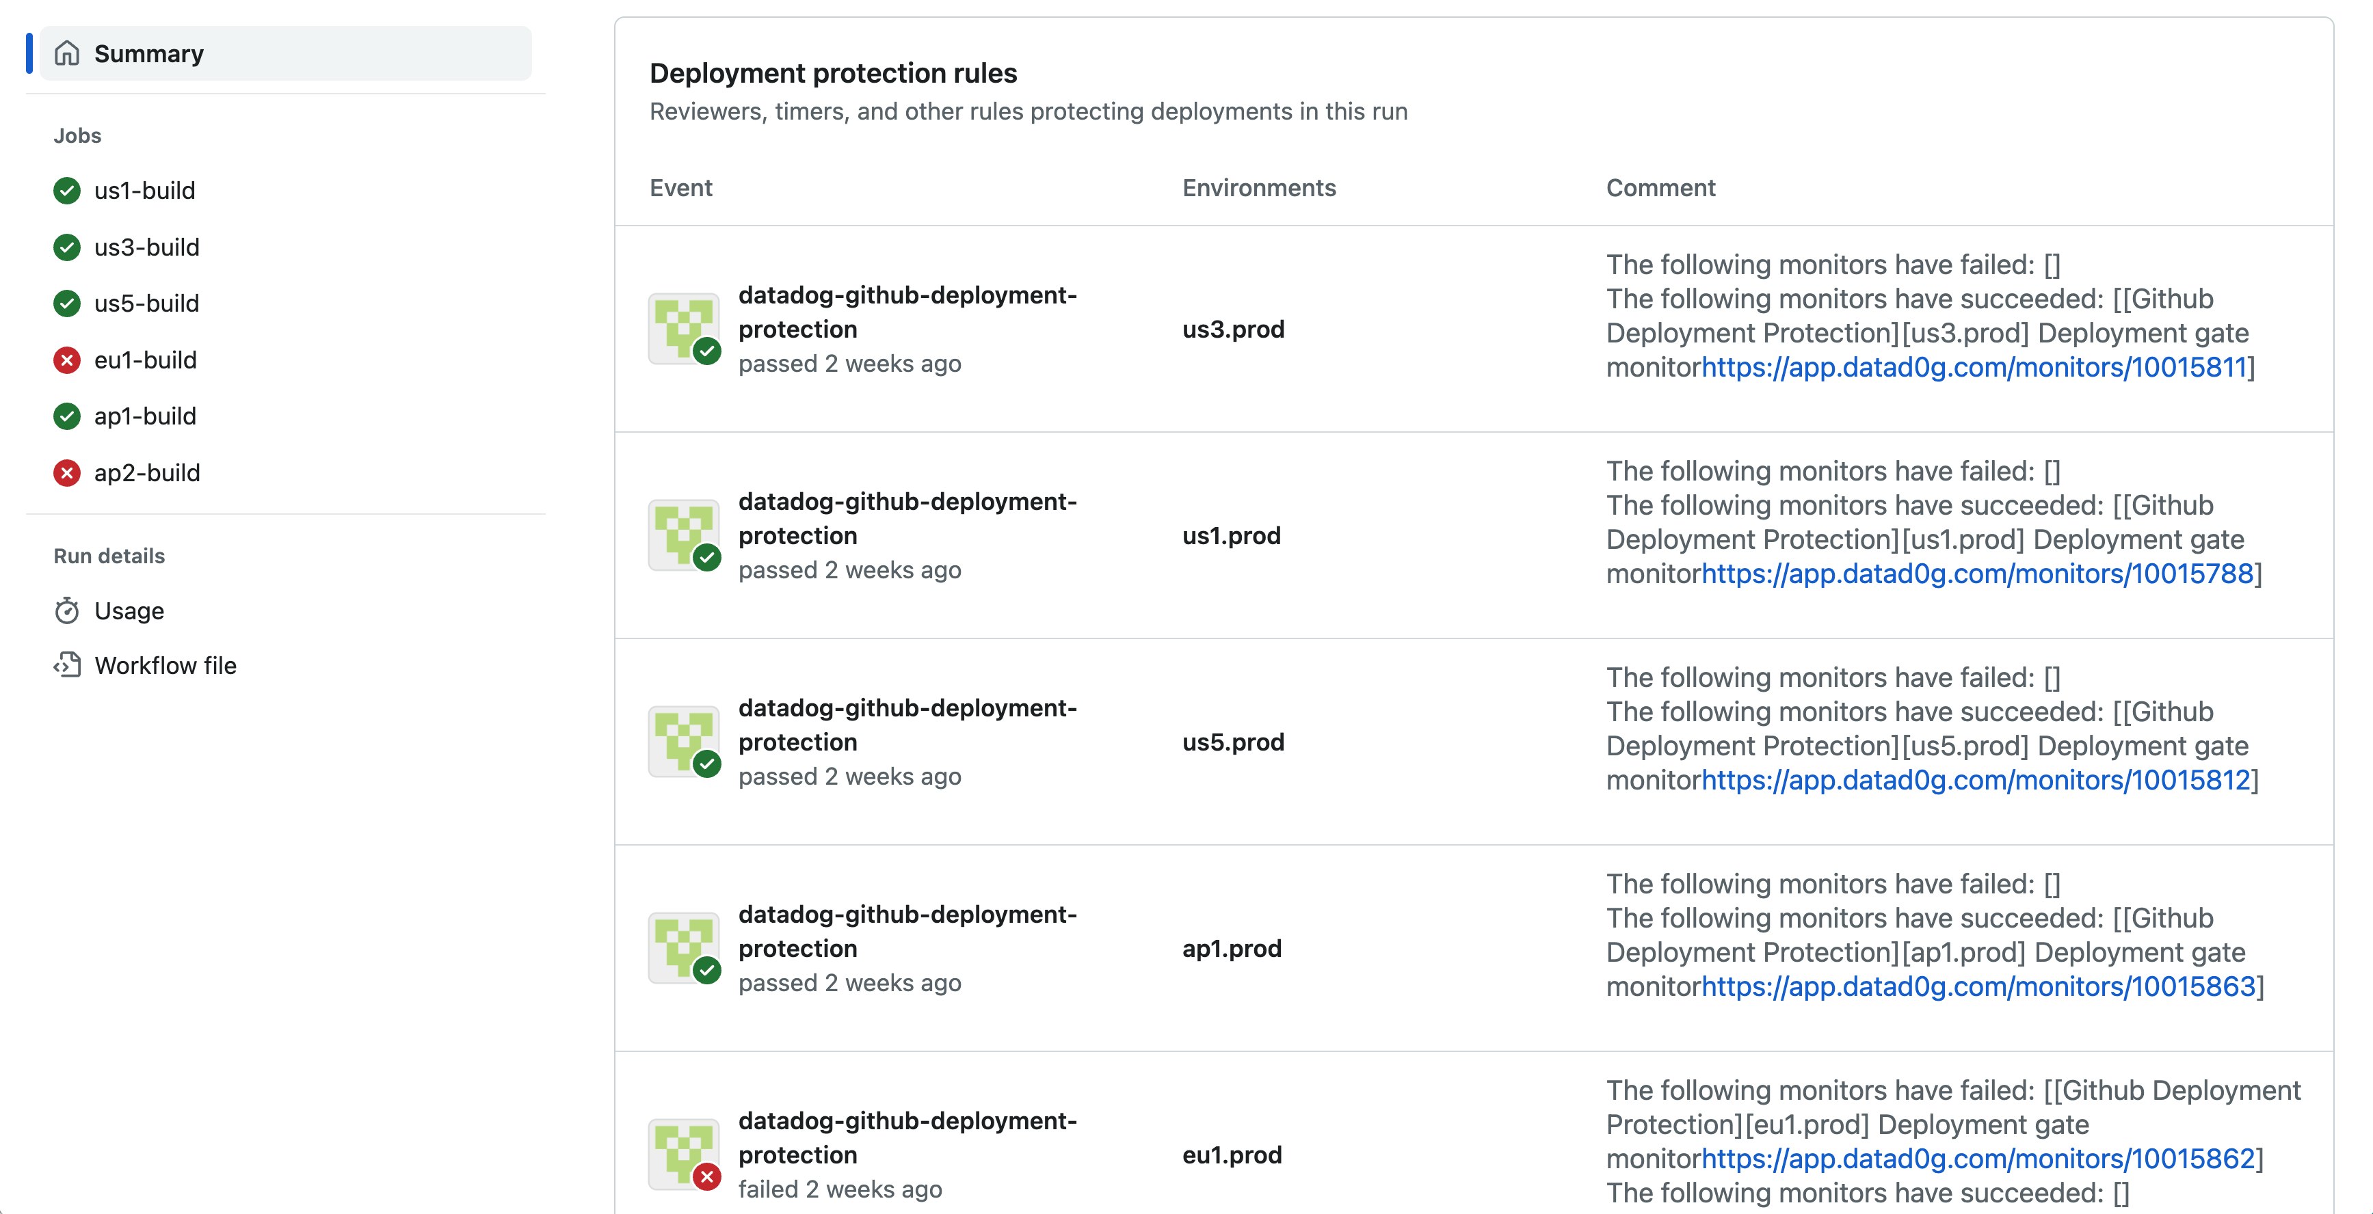The image size is (2373, 1214).
Task: Open the Workflow file page
Action: point(165,665)
